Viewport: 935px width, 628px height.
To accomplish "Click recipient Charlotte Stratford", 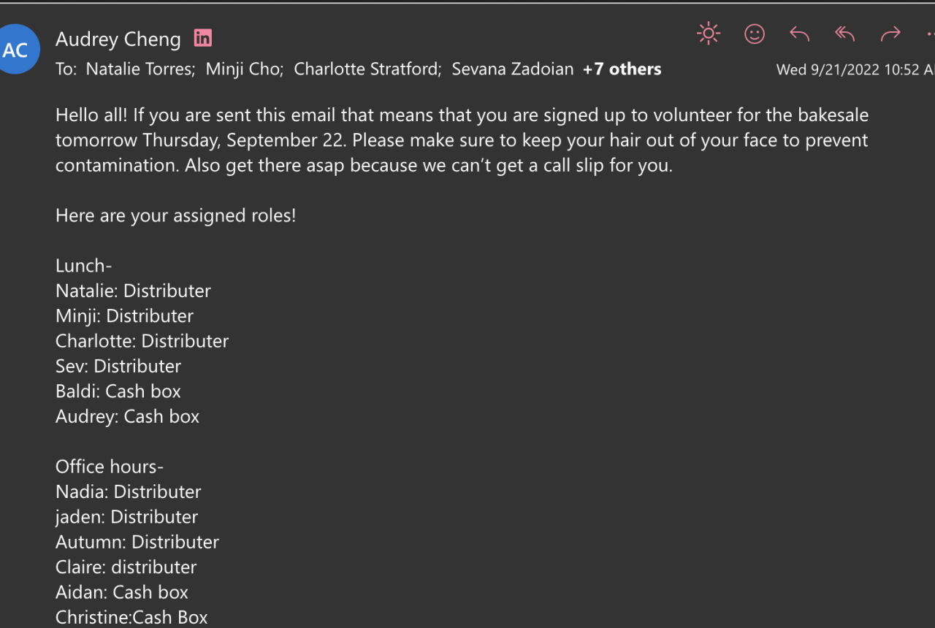I will pos(367,69).
